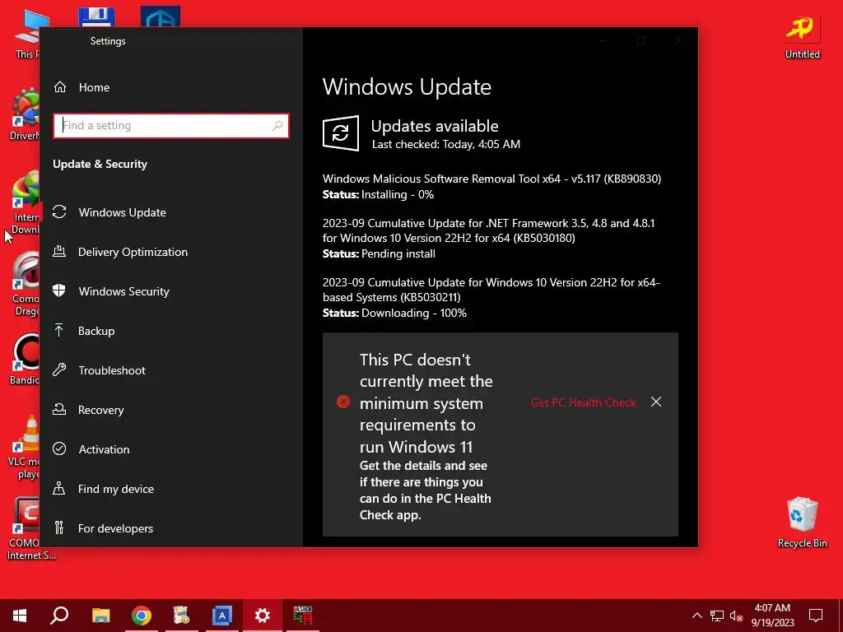843x632 pixels.
Task: Open File Explorer from the taskbar
Action: click(100, 616)
